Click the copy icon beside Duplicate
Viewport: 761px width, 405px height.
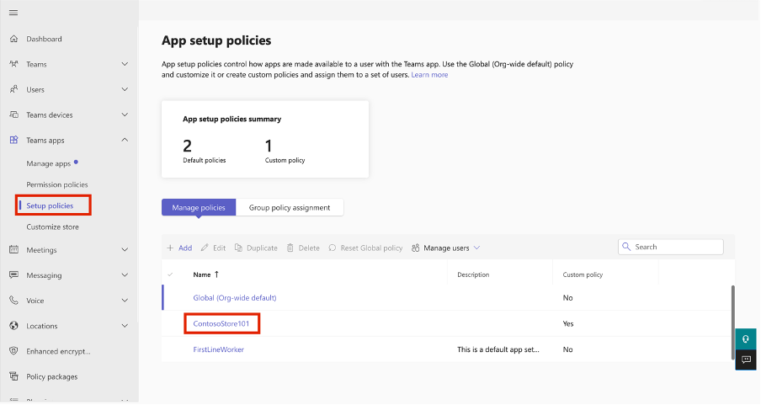[238, 248]
